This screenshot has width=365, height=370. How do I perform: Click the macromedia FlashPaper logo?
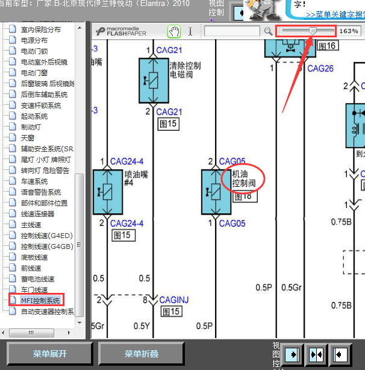click(121, 31)
